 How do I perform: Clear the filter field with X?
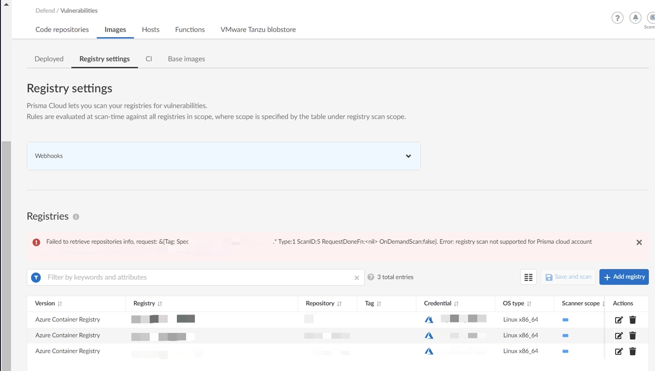click(x=357, y=278)
